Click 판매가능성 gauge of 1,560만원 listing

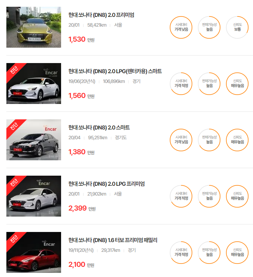tap(209, 84)
